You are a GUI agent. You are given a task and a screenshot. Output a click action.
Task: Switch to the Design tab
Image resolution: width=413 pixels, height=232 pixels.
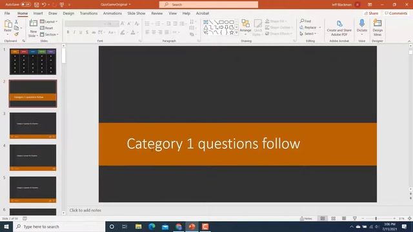(x=68, y=13)
